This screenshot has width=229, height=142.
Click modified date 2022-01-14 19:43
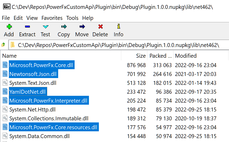tap(196, 83)
